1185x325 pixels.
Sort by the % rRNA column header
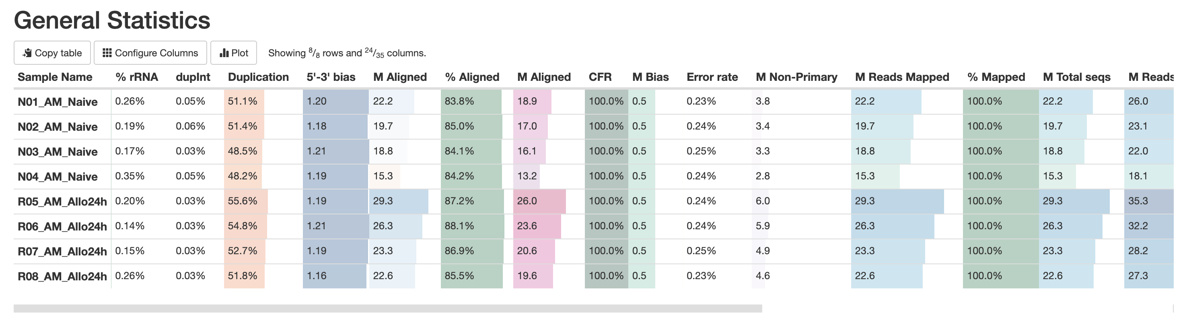(137, 77)
